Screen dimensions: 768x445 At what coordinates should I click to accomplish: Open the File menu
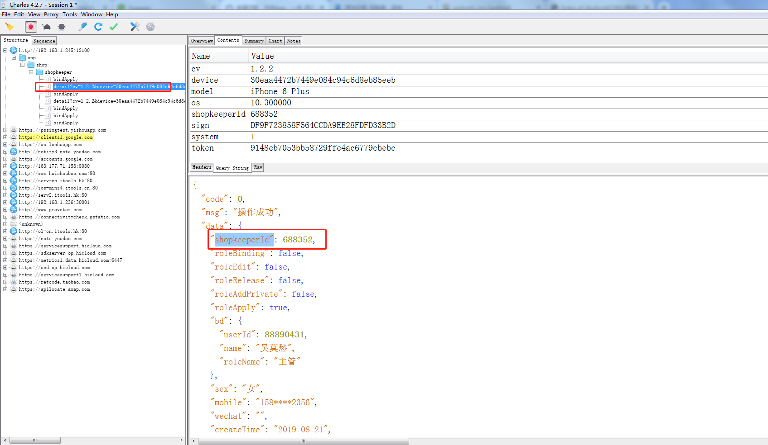click(x=6, y=14)
